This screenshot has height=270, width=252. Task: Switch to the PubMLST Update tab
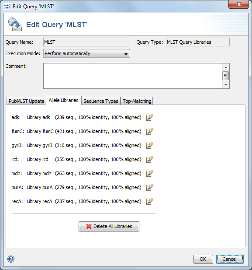pos(26,101)
